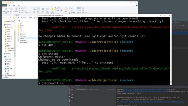
Task: Open the New item dropdown in Explorer
Action: tap(58, 8)
